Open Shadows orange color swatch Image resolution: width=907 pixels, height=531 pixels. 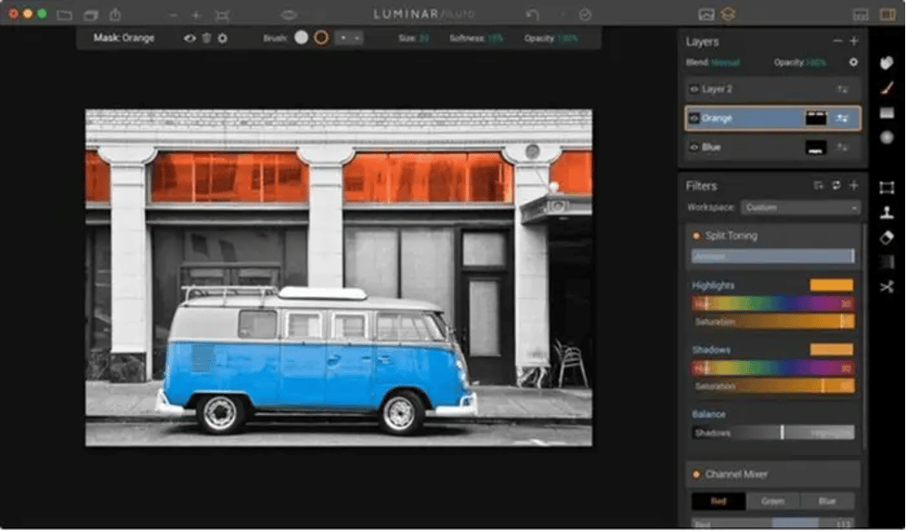coord(832,349)
